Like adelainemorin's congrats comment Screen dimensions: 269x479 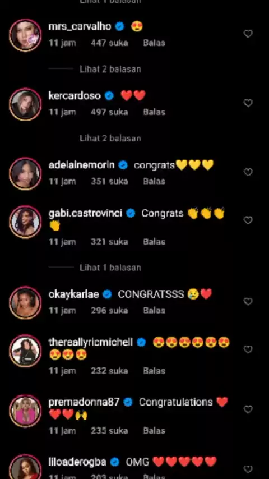248,172
